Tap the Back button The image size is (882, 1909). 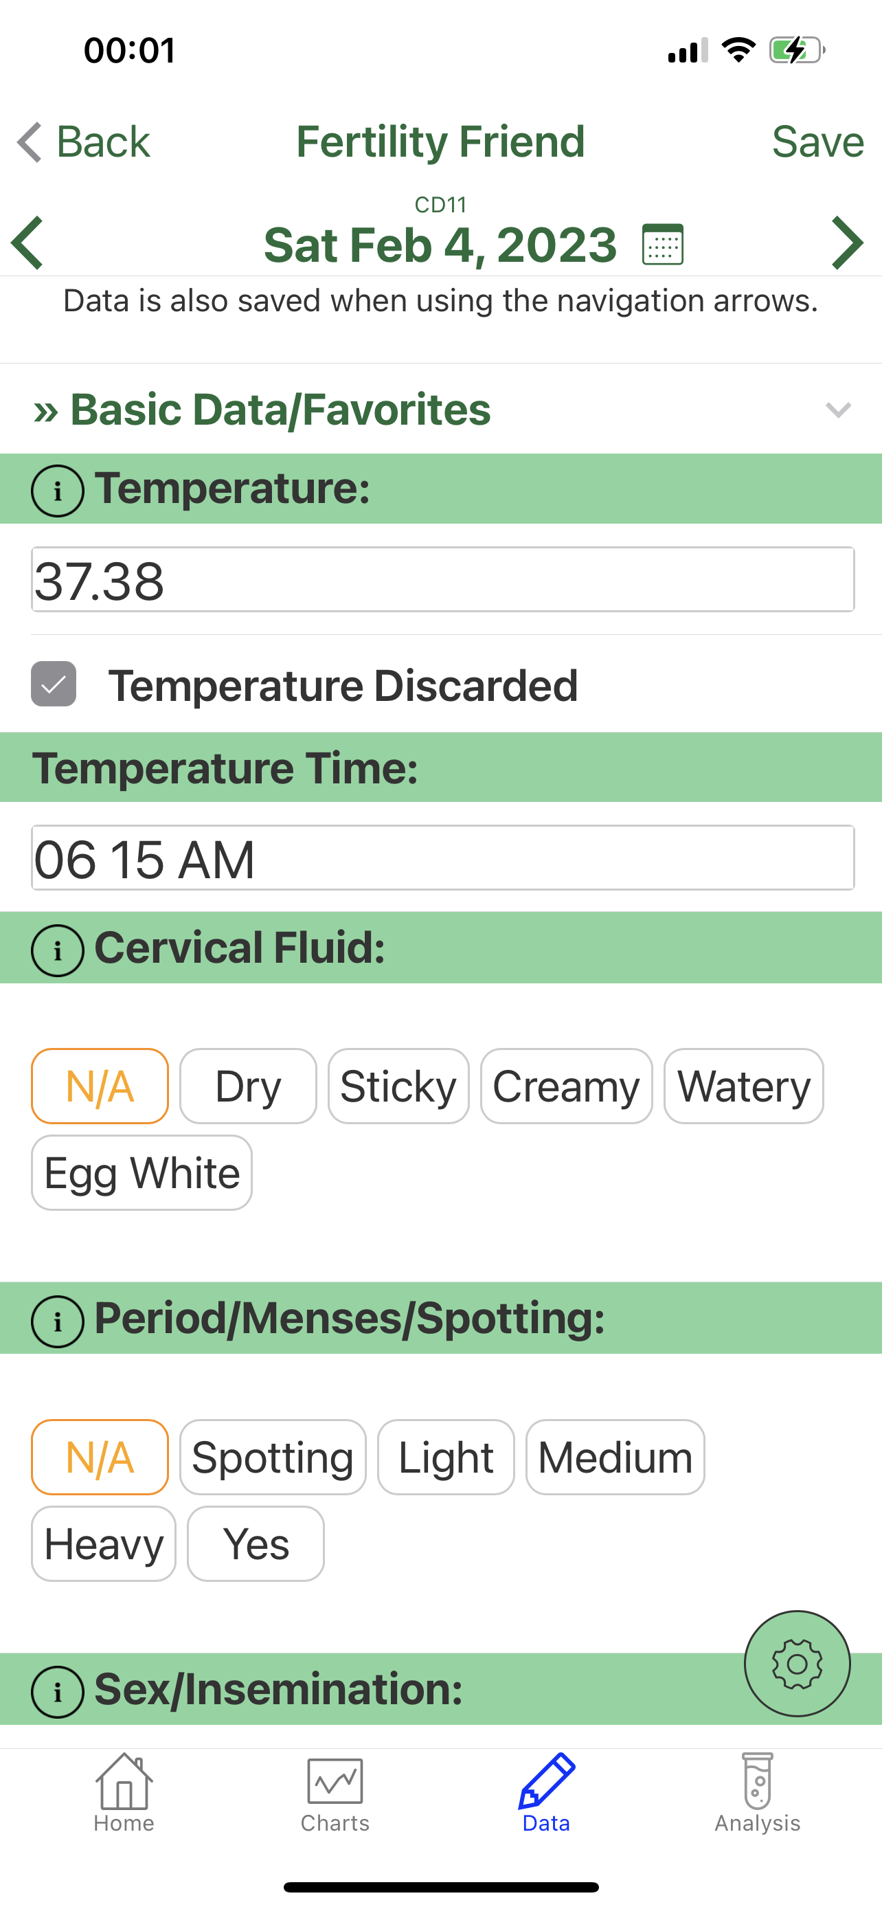point(84,142)
